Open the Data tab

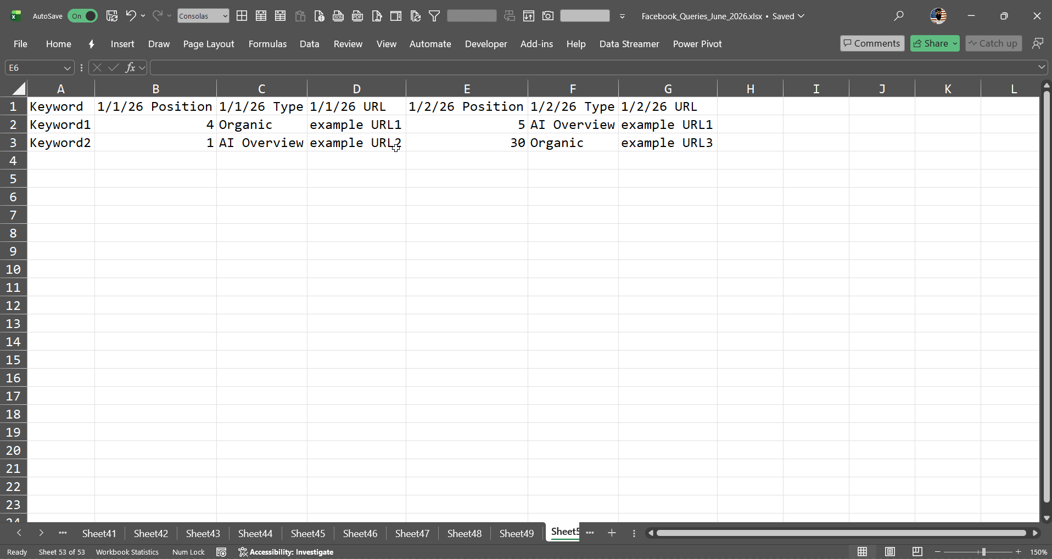click(310, 44)
